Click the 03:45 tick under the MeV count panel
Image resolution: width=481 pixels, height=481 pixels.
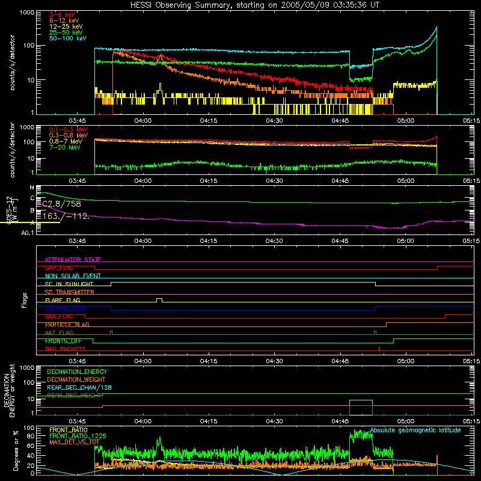77,181
